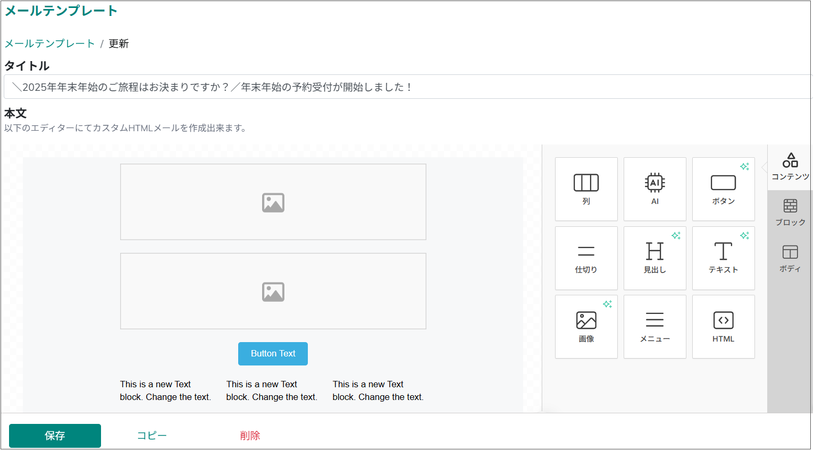Select the テキスト (text) content tile
The height and width of the screenshot is (451, 814).
click(723, 258)
